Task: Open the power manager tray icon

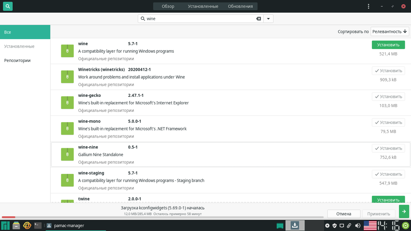Action: pos(327,226)
